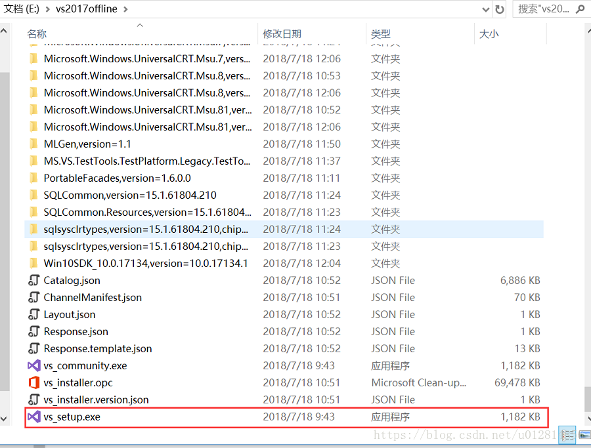Image resolution: width=591 pixels, height=448 pixels.
Task: Select MS.VS.TestTools.TestPlatform.Legacy folder name
Action: [147, 161]
